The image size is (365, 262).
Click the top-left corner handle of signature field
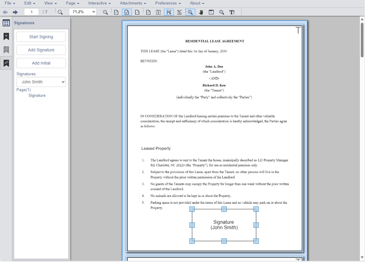click(x=192, y=209)
